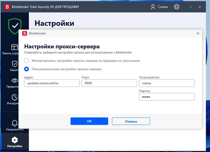This screenshot has width=210, height=152.
Task: Confirm proxy settings with the OK button
Action: [x=89, y=121]
